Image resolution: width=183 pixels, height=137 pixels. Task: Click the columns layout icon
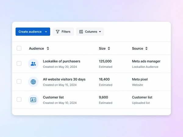point(81,32)
